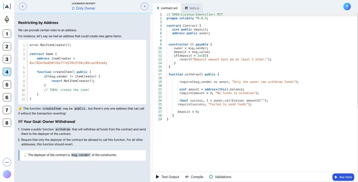Open the more options ellipsis button

[x=7, y=162]
